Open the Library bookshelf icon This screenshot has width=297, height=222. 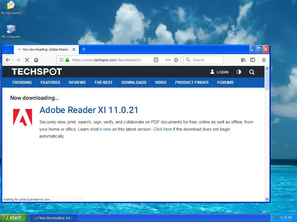(243, 60)
